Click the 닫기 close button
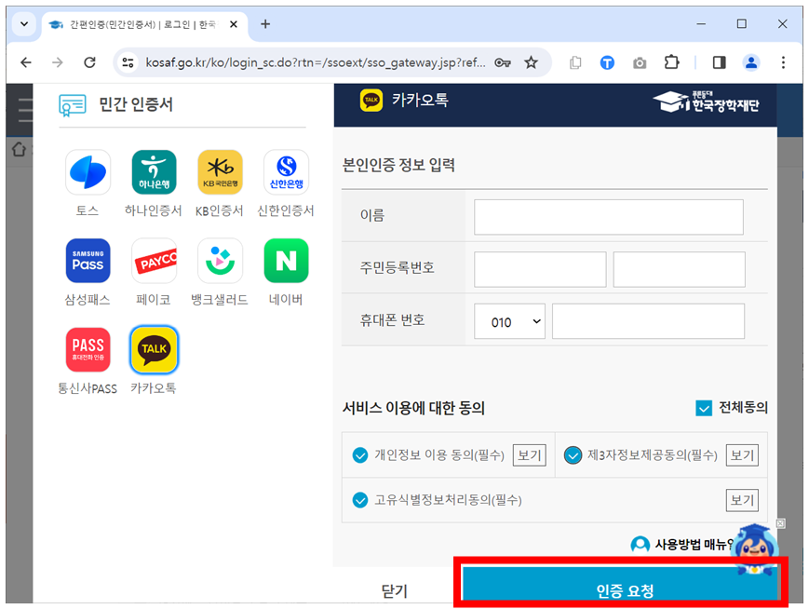Viewport: 809px width, 609px height. (395, 590)
